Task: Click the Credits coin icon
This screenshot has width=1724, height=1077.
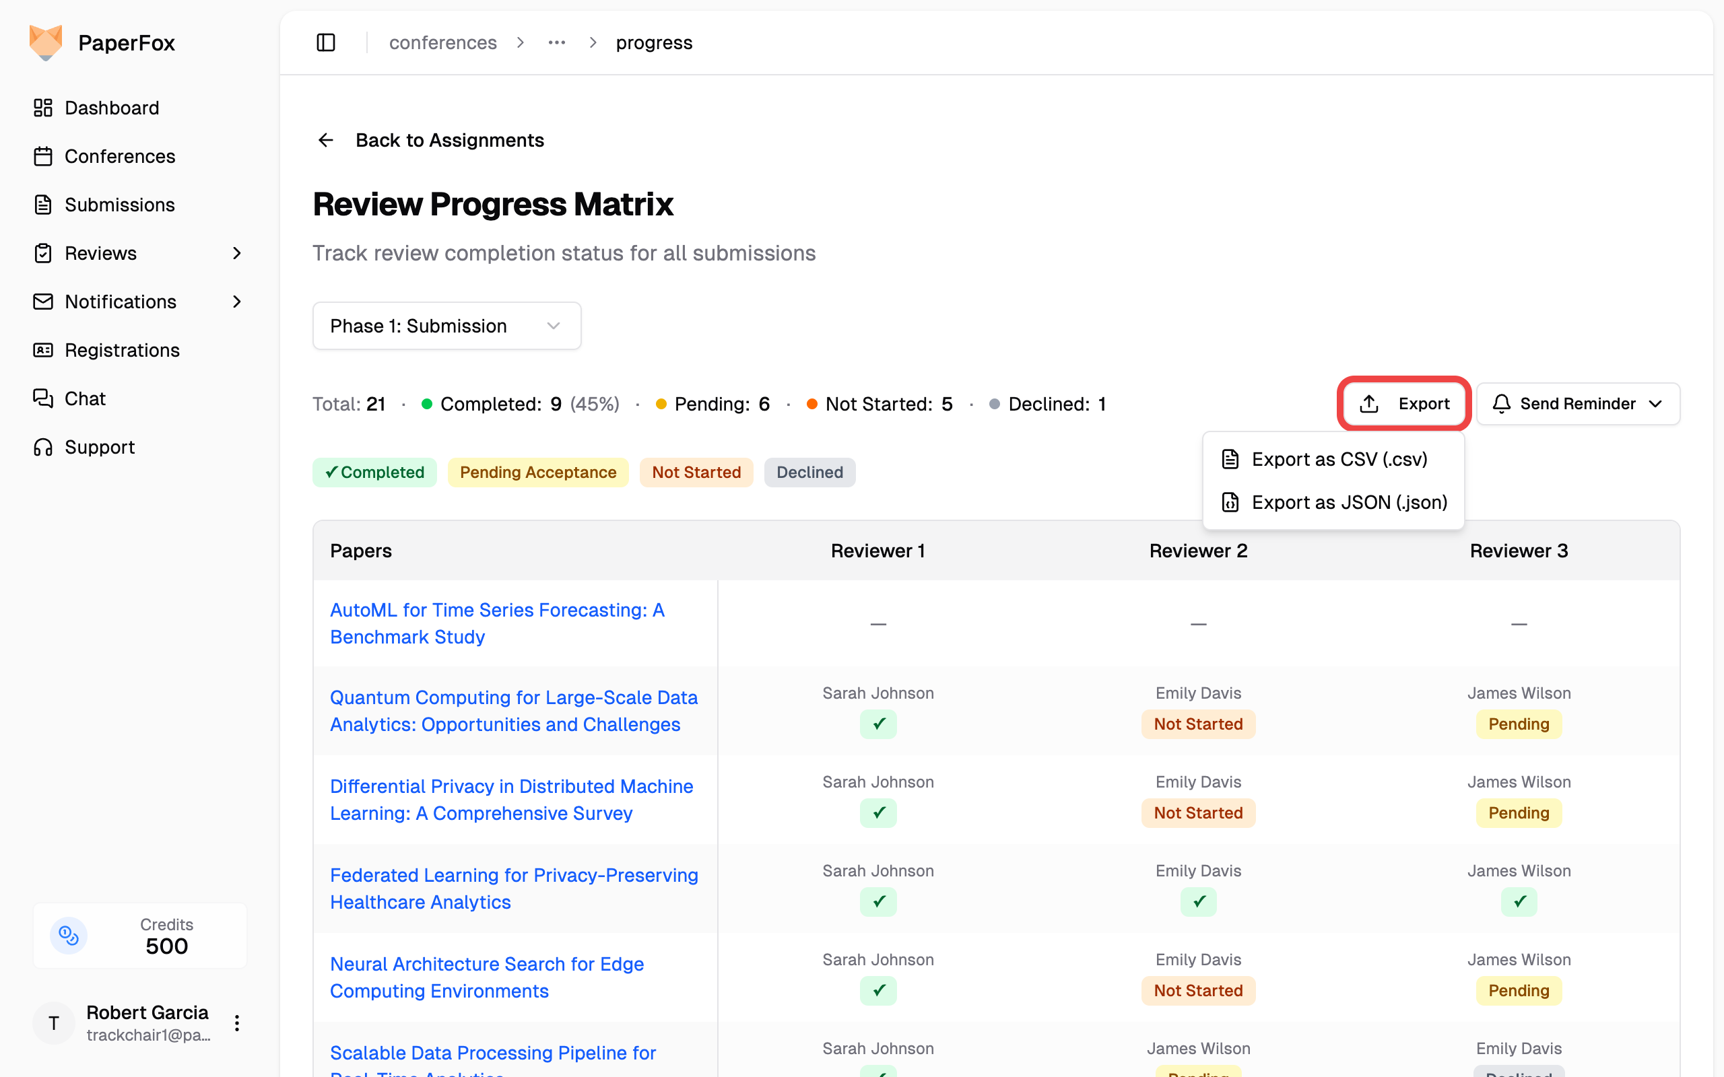Action: tap(69, 935)
